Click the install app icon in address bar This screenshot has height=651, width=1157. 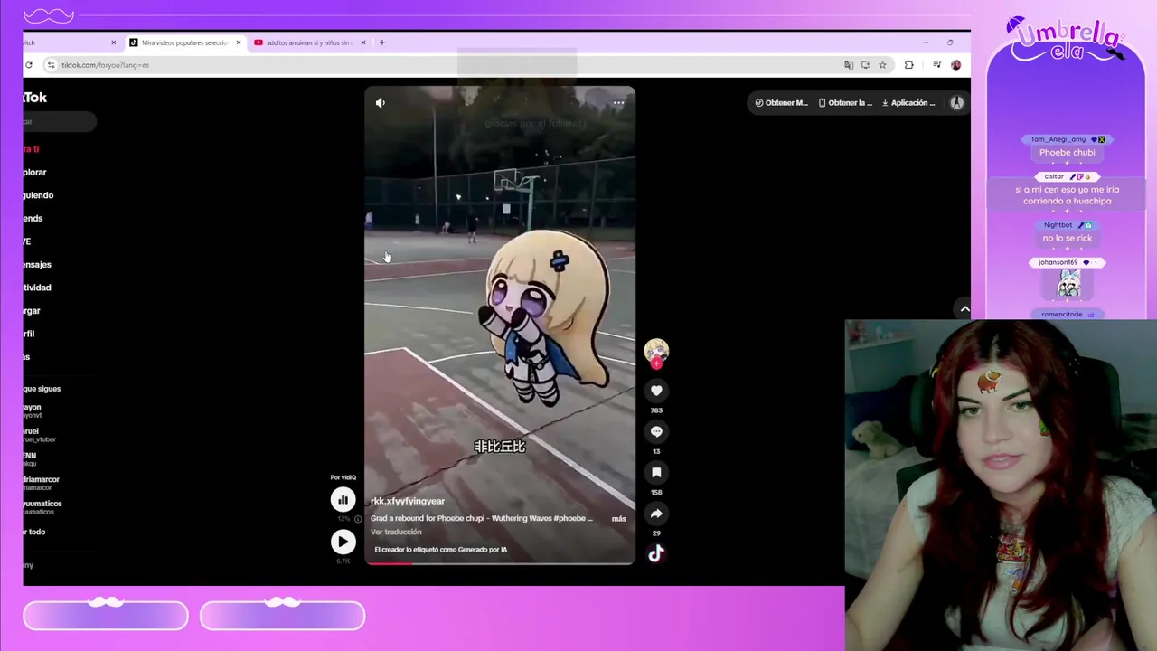click(865, 65)
